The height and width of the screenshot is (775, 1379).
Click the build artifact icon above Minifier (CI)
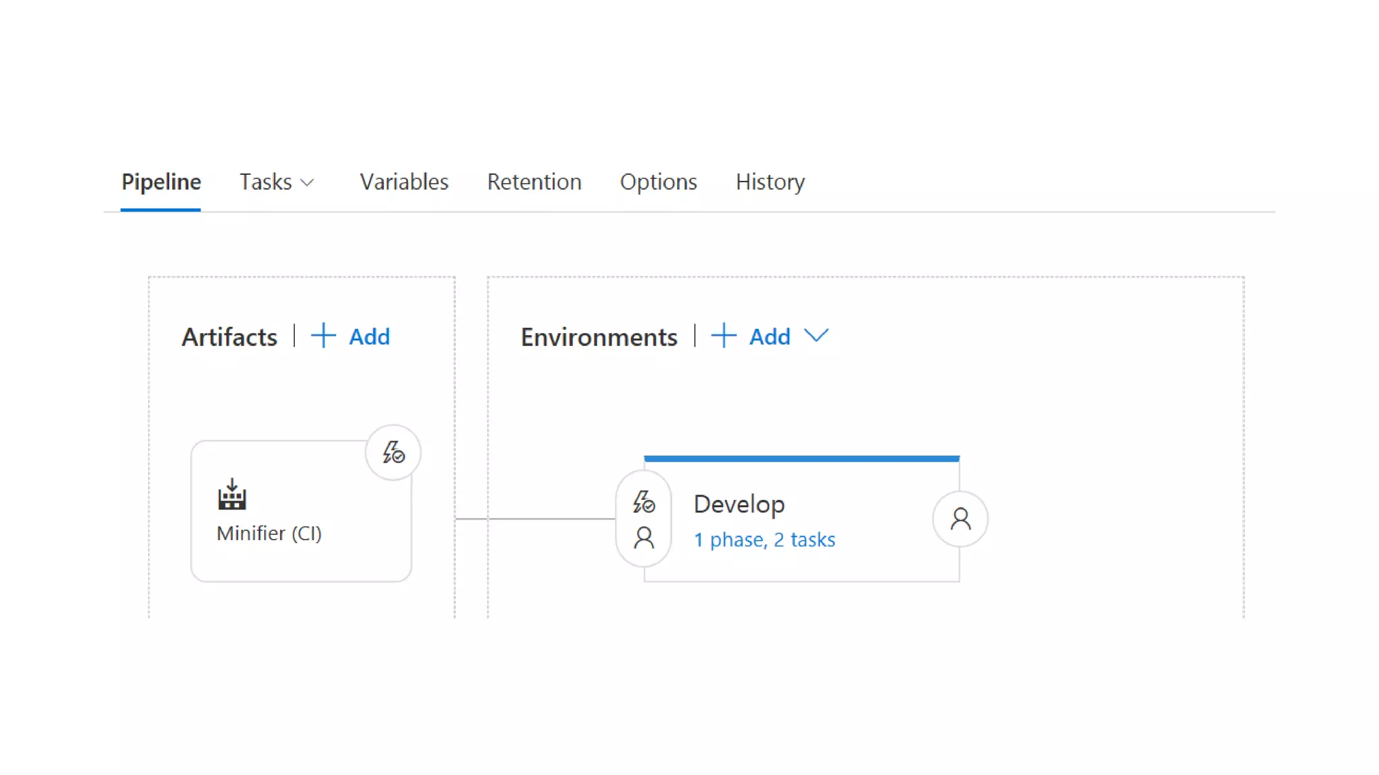[232, 494]
